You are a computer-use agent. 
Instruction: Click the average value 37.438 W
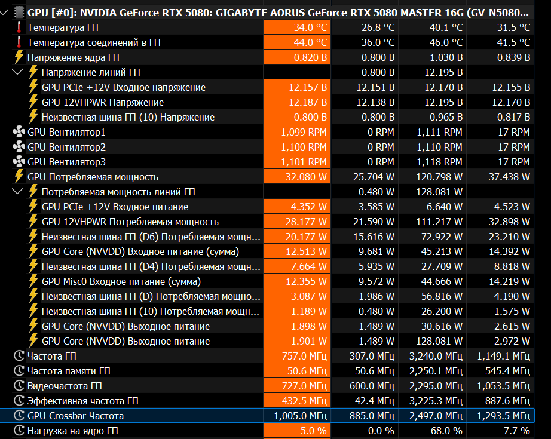509,177
